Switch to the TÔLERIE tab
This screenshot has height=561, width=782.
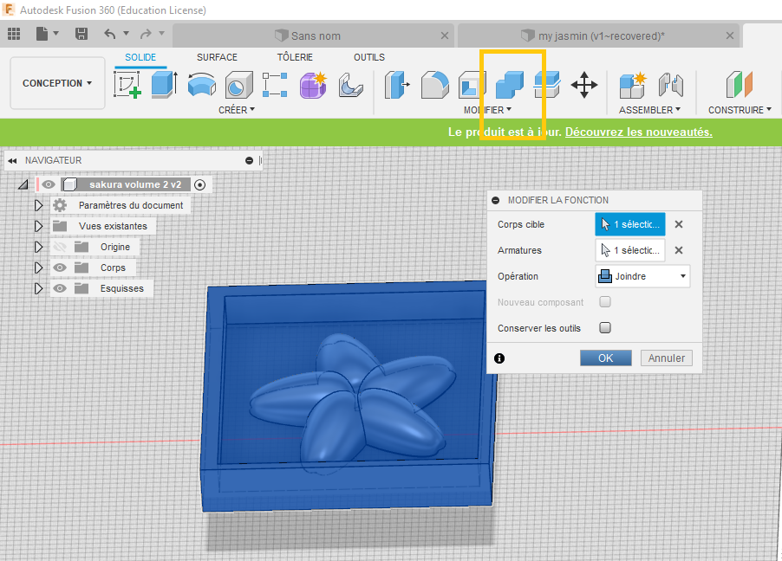click(x=295, y=57)
